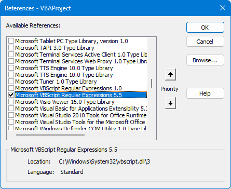Open Browse to add reference file
This screenshot has width=231, height=189.
(x=205, y=60)
